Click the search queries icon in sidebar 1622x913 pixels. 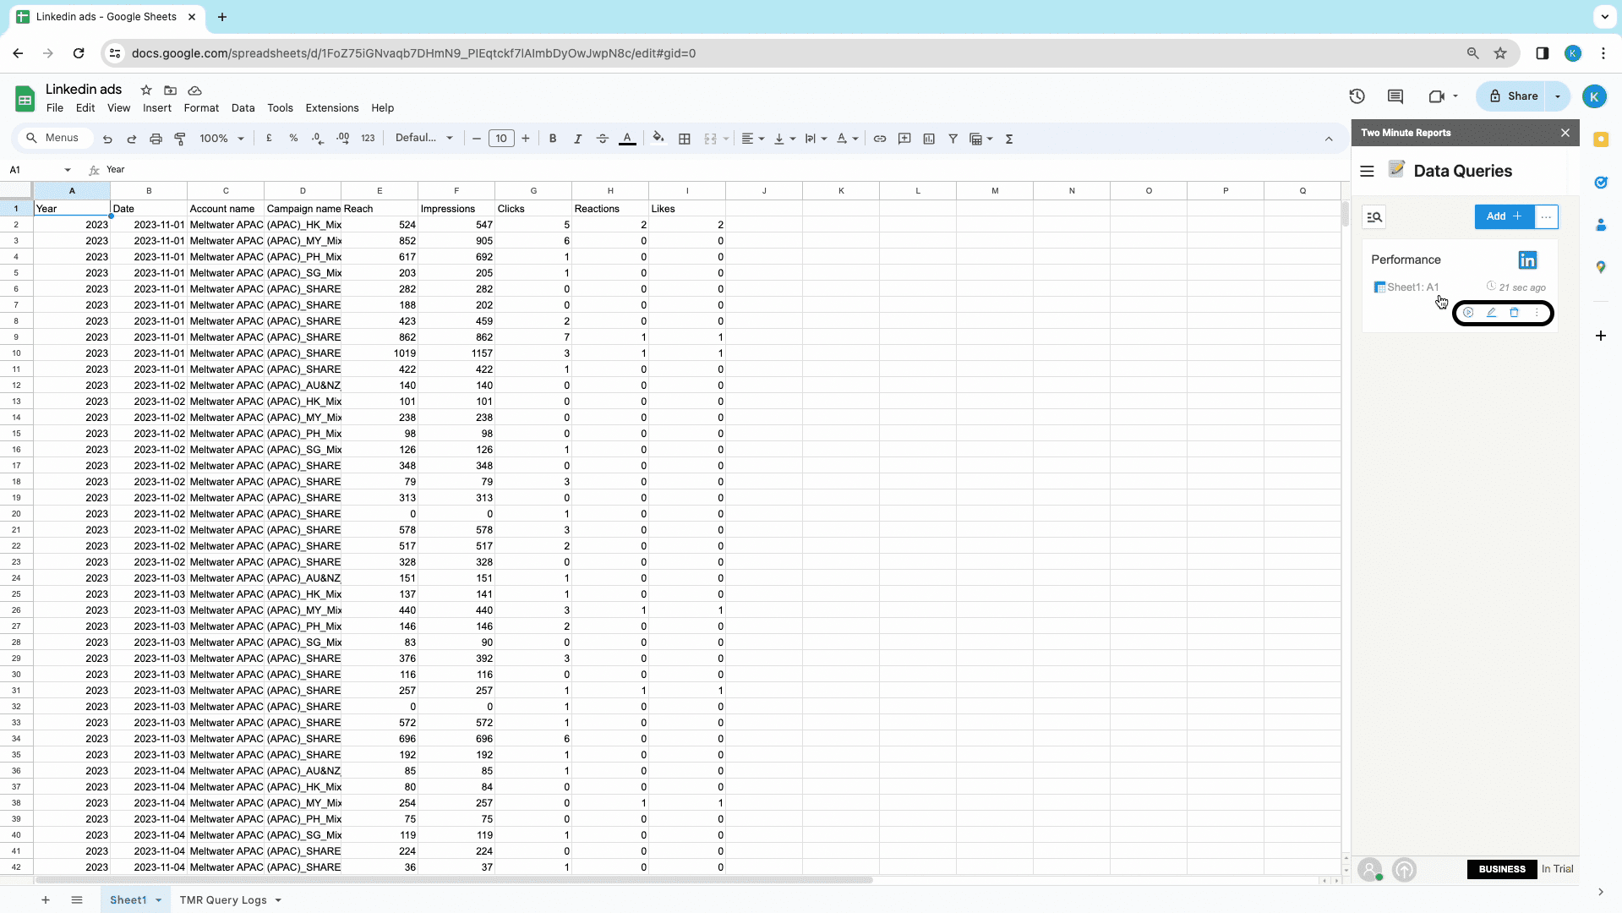(1374, 218)
